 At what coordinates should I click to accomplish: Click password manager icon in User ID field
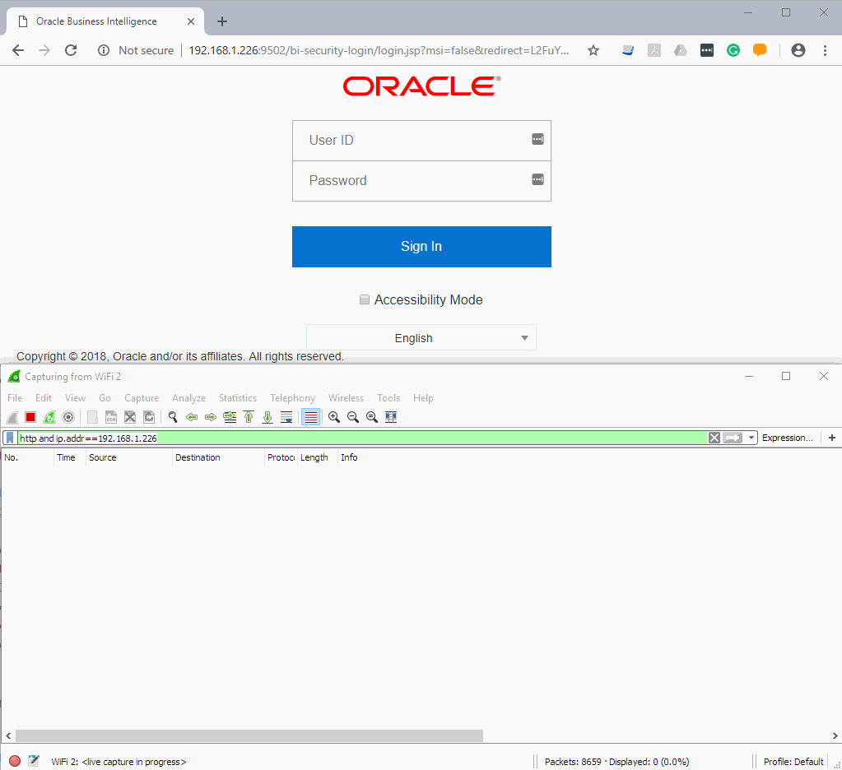pos(537,139)
